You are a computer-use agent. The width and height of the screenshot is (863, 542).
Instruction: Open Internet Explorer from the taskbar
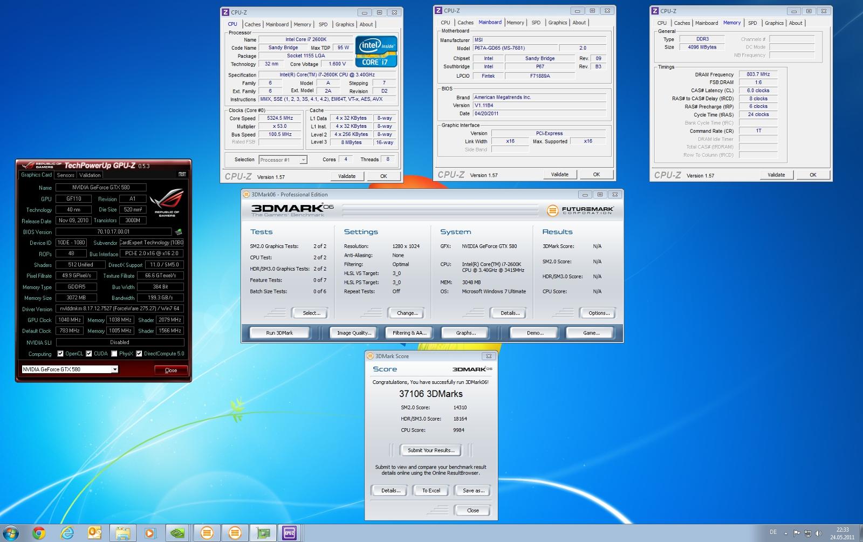[67, 533]
